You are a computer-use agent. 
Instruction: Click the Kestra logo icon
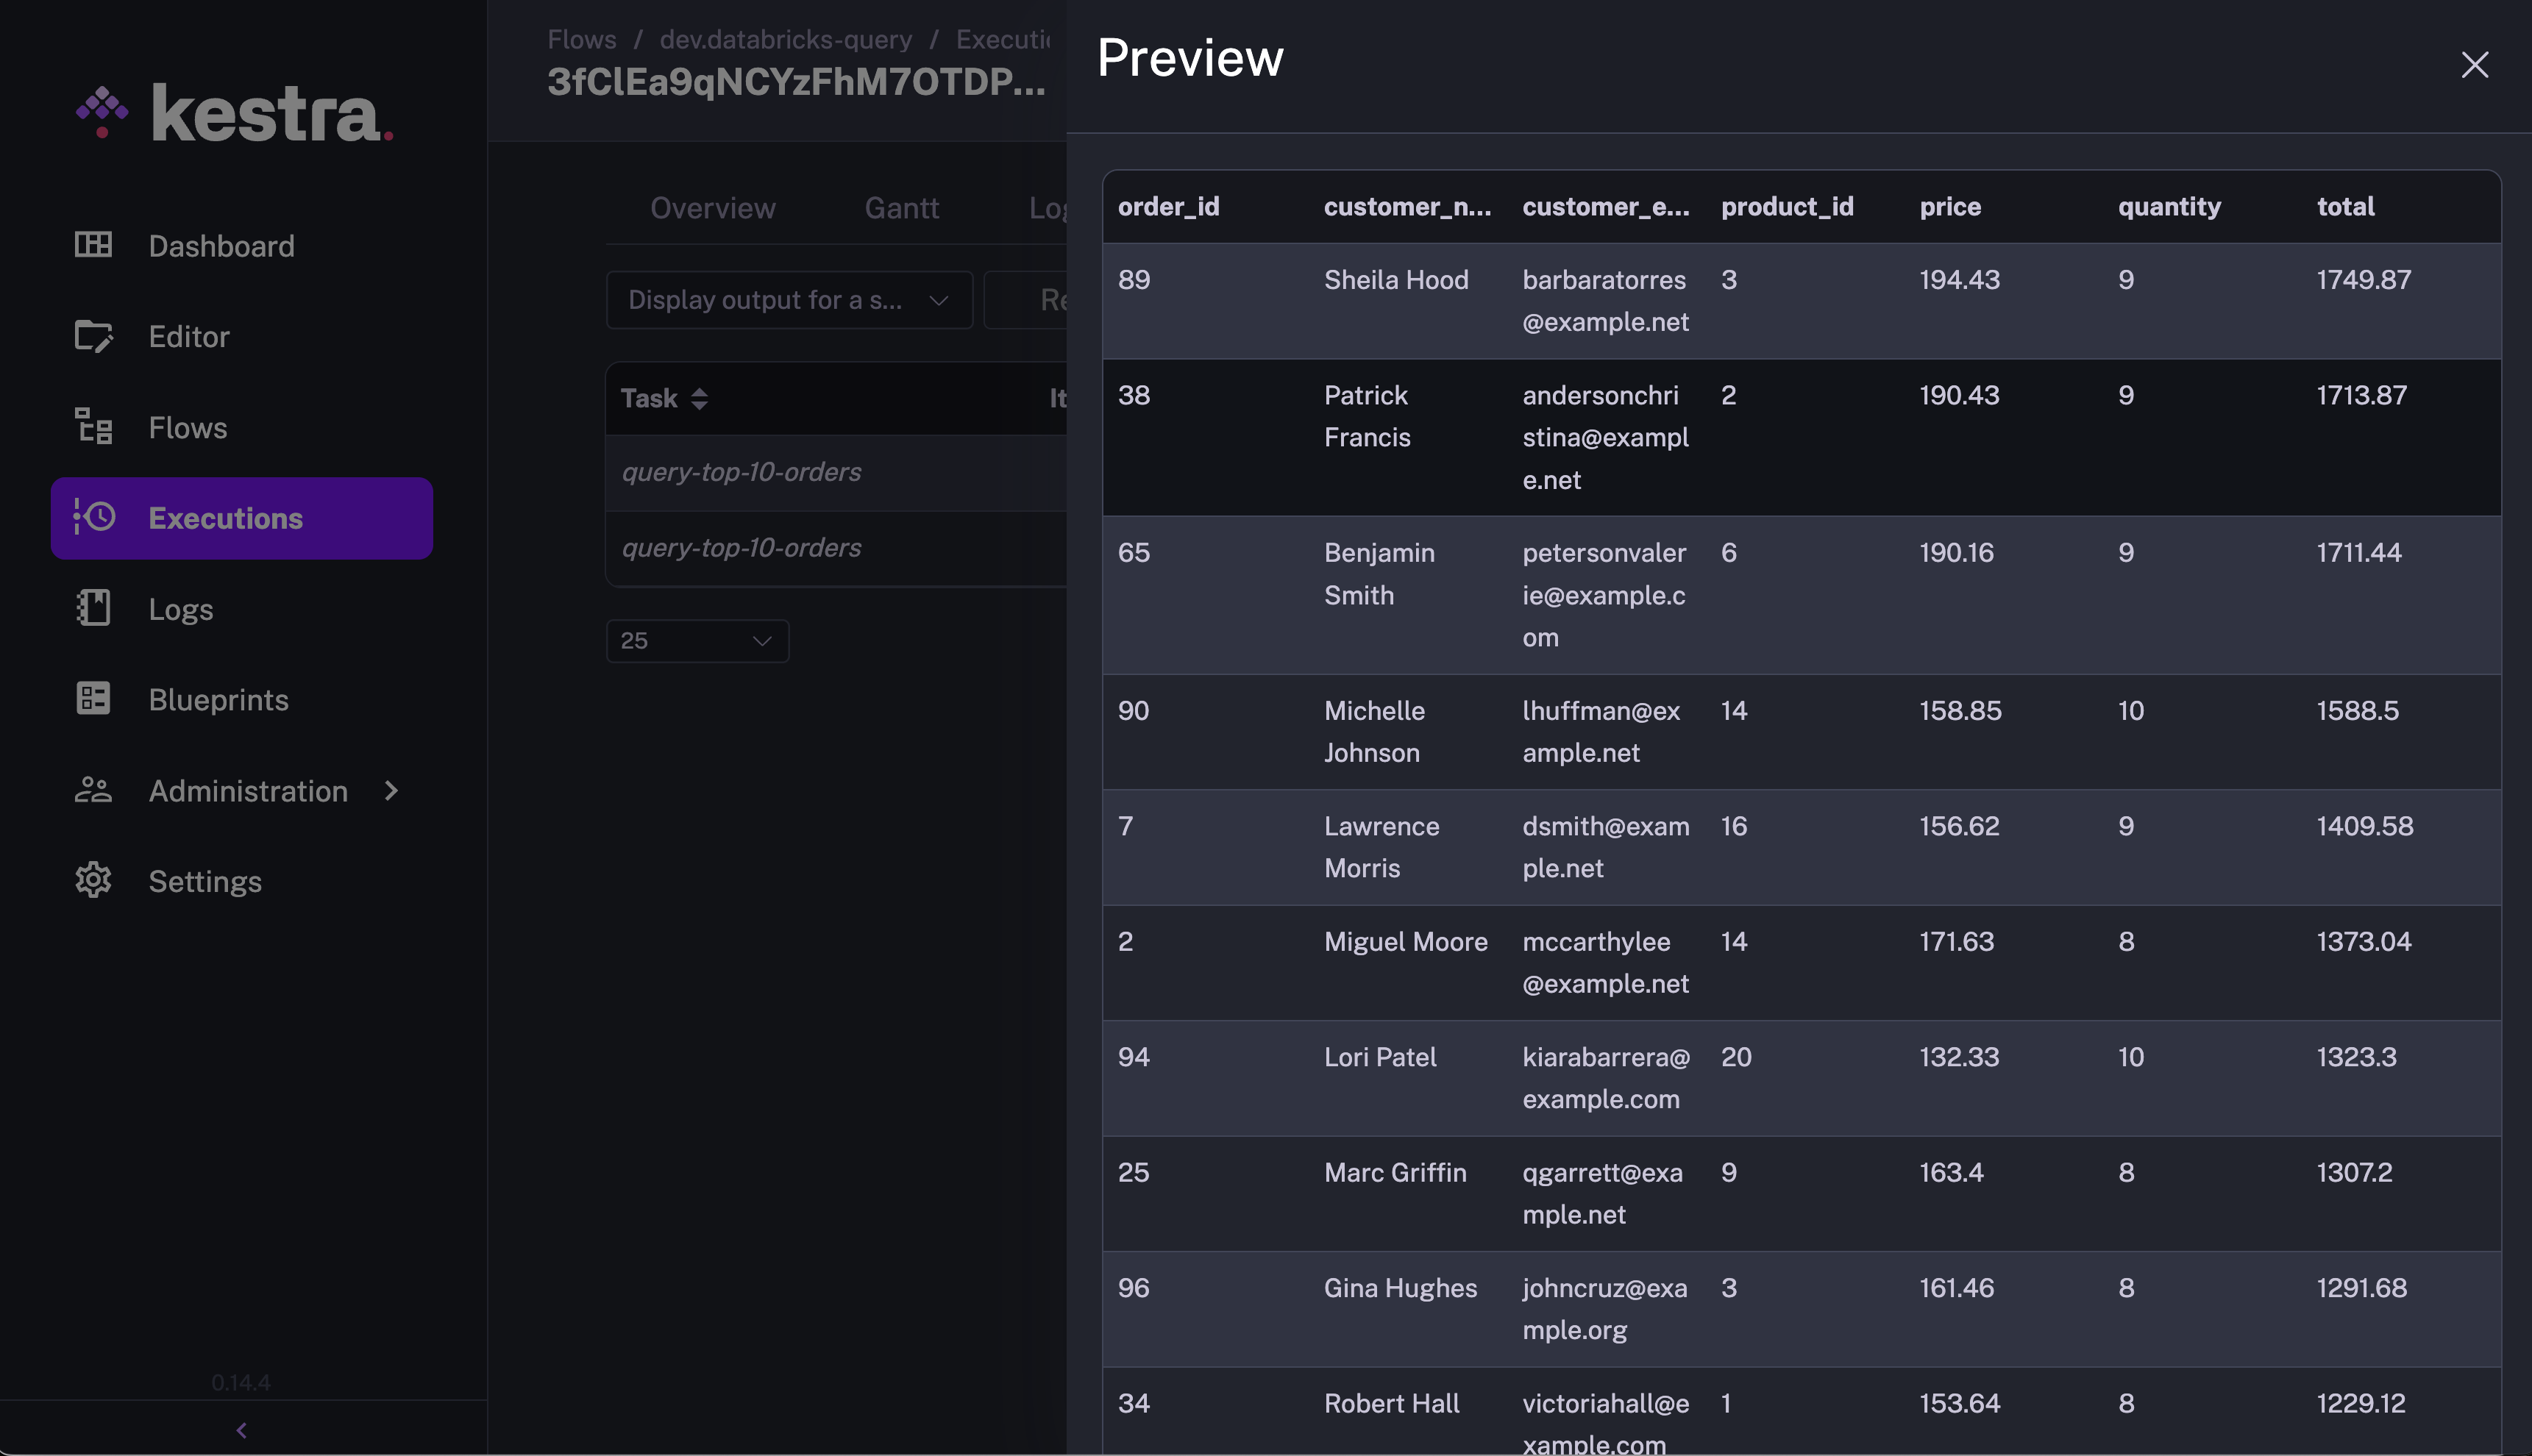102,111
